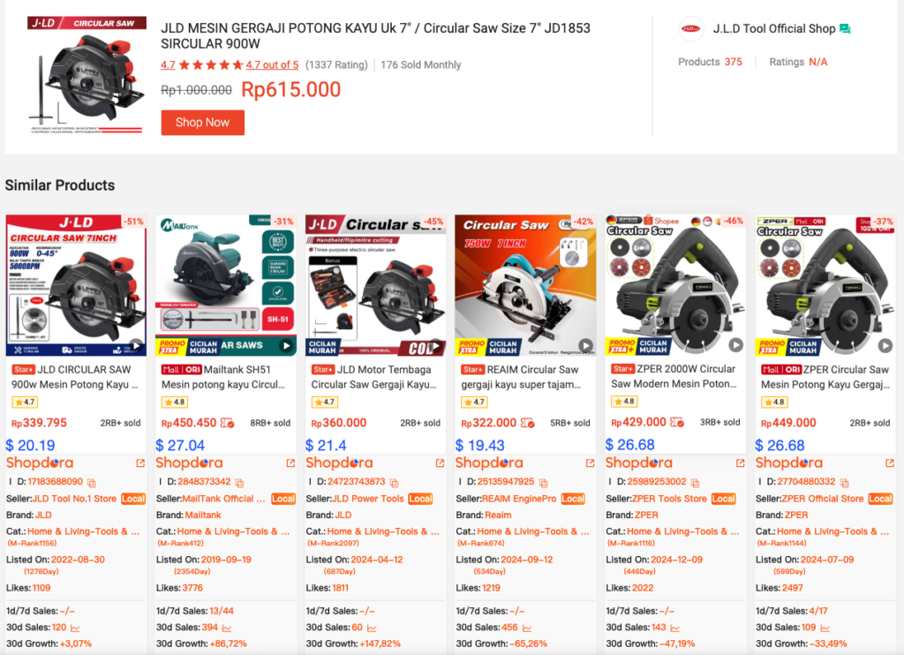Viewport: 904px width, 655px height.
Task: Select the Mailtank brand link
Action: (203, 515)
